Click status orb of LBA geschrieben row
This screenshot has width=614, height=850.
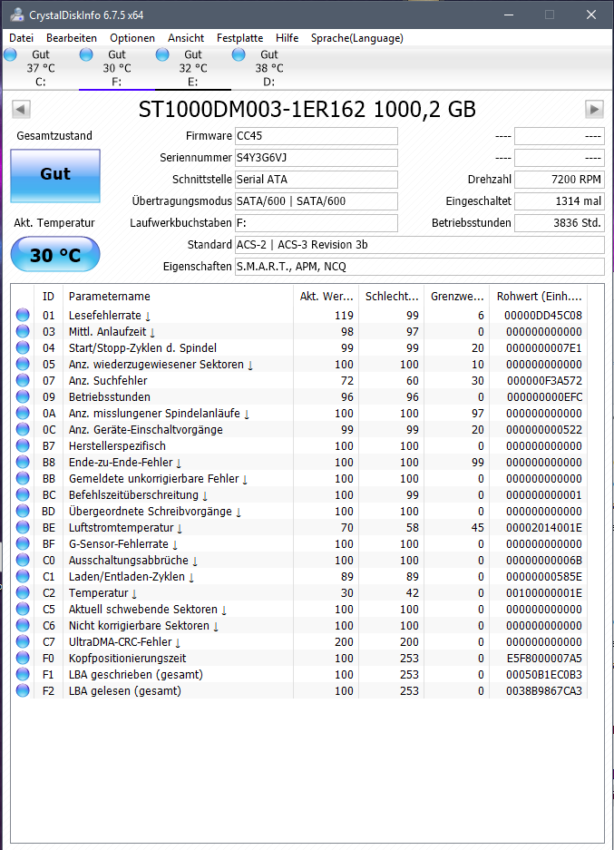click(x=23, y=674)
